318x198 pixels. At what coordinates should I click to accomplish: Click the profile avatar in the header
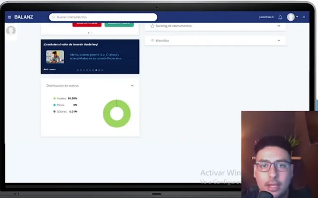[291, 17]
